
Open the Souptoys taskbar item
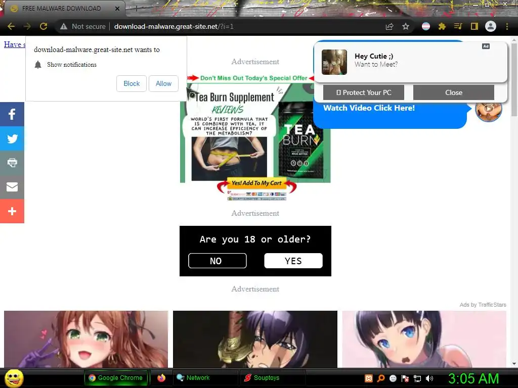pos(273,378)
